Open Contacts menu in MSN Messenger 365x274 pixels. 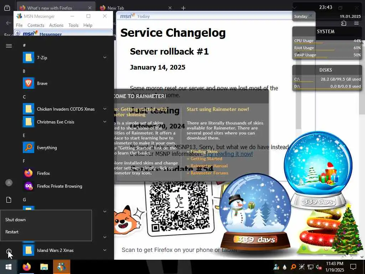click(36, 25)
